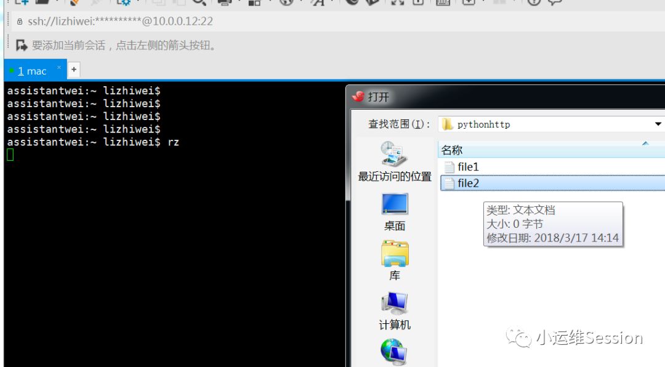Click the keyboard icon in top toolbar

click(441, 2)
